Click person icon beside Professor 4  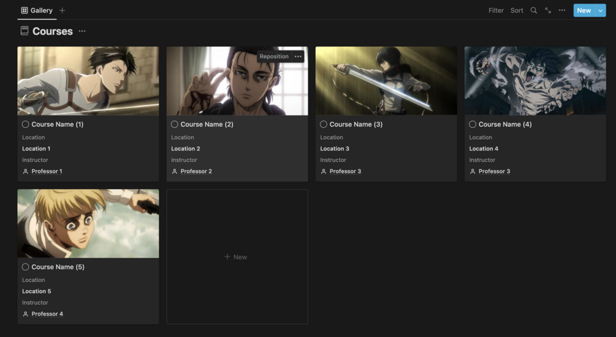pyautogui.click(x=26, y=314)
